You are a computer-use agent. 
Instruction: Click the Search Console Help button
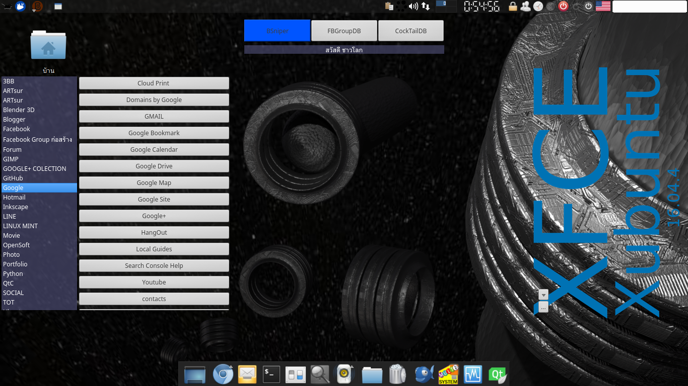pos(154,265)
